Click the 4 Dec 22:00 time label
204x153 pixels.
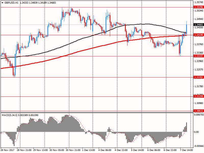pos(121,150)
